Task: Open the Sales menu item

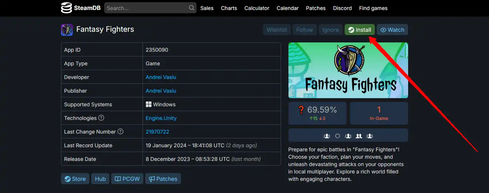Action: pyautogui.click(x=207, y=8)
